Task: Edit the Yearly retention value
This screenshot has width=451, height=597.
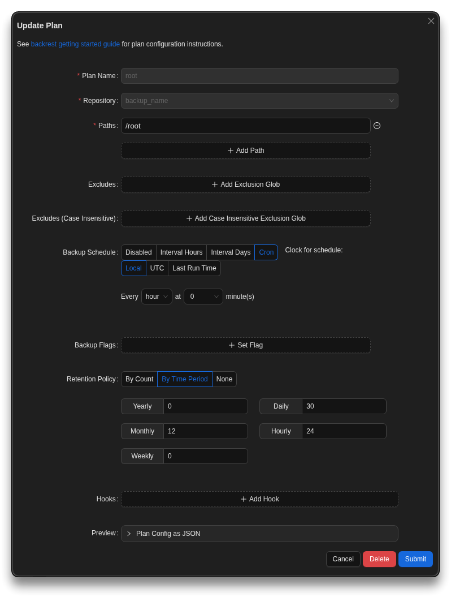Action: click(206, 406)
